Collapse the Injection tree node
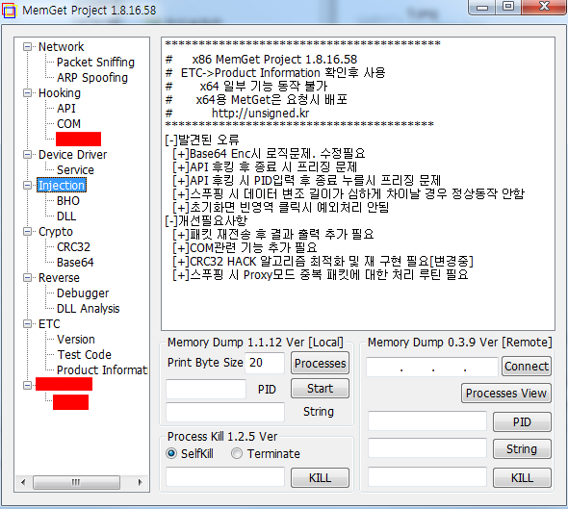The height and width of the screenshot is (509, 568). (x=27, y=186)
